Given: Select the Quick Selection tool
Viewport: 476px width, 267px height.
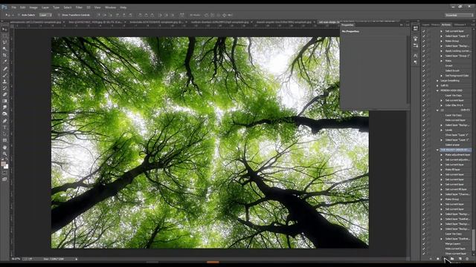Looking at the screenshot, I should tap(4, 49).
